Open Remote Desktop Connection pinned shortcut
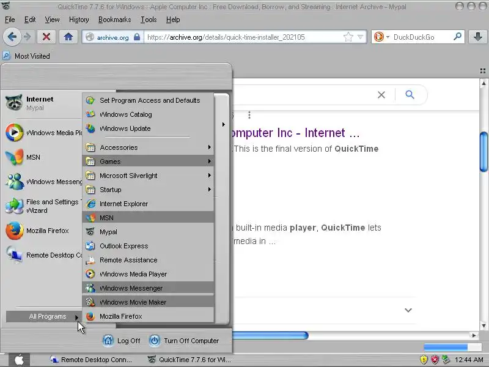Screen dimensions: 489x367 click(x=43, y=255)
